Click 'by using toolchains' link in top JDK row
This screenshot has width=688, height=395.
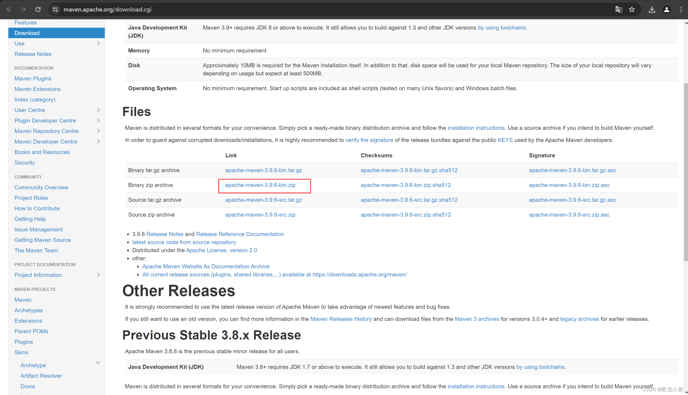click(502, 28)
